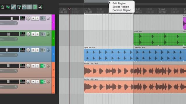Choose Select Region from context menu
This screenshot has height=104, width=186.
pyautogui.click(x=121, y=7)
